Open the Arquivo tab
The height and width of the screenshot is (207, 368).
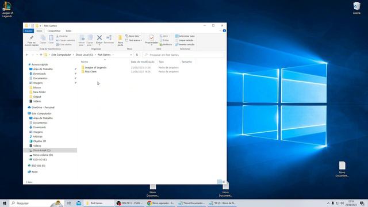coord(29,31)
